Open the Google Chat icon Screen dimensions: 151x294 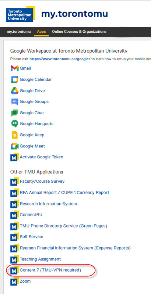pyautogui.click(x=14, y=113)
